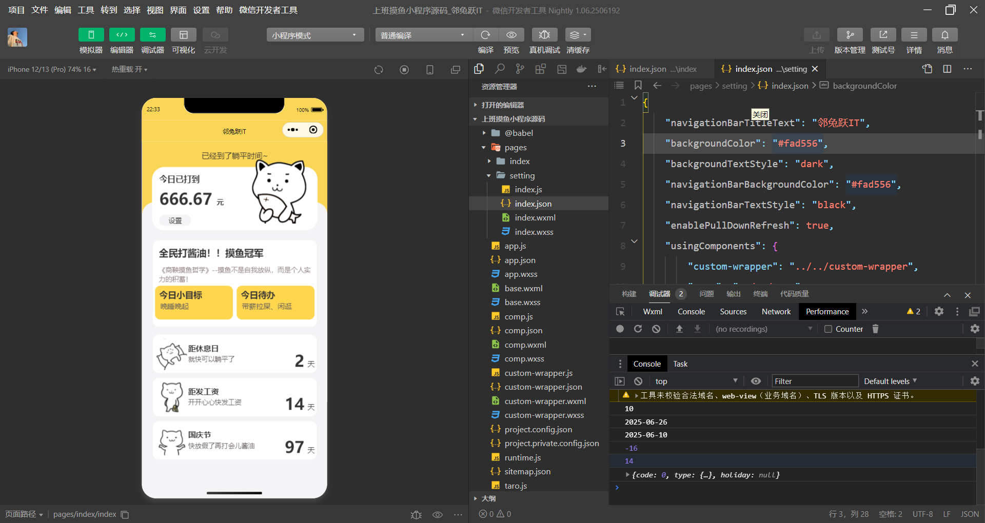The height and width of the screenshot is (523, 985).
Task: Click the source control branch icon in sidebar
Action: point(520,69)
